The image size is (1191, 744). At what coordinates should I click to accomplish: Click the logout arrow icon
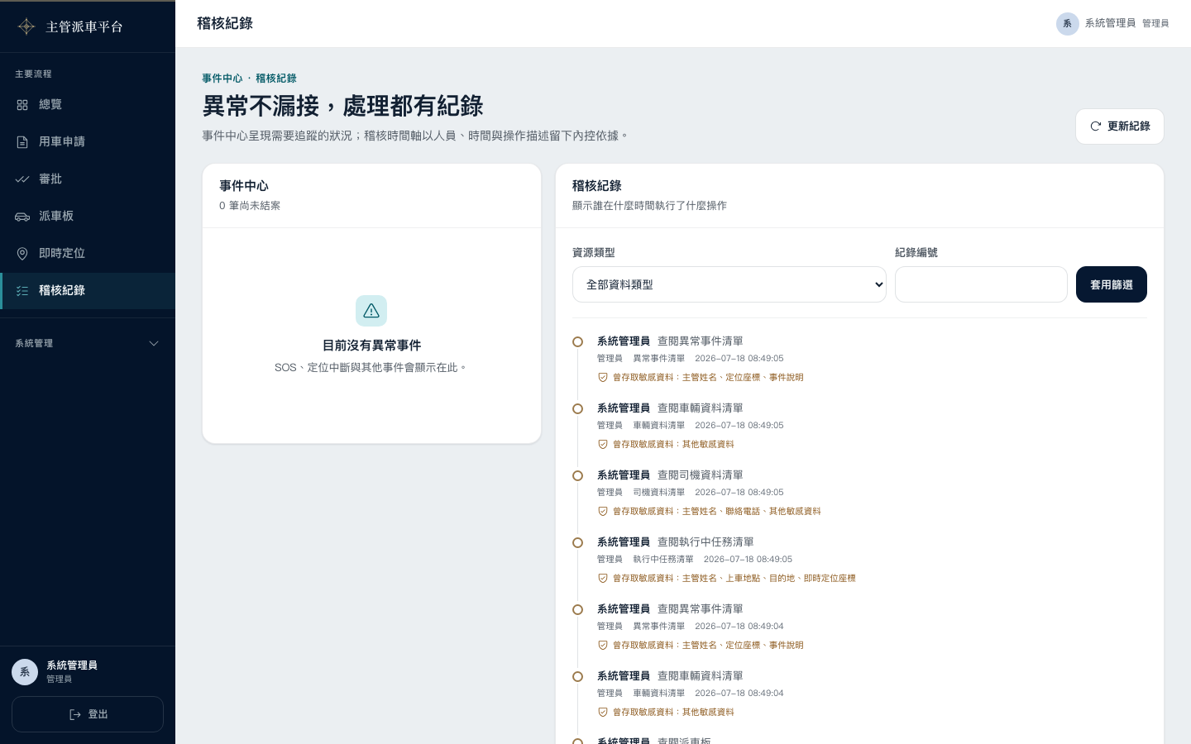coord(75,714)
